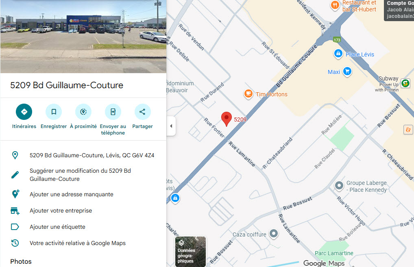The image size is (414, 267).
Task: Open Votre activité relative à Google Maps
Action: (77, 243)
